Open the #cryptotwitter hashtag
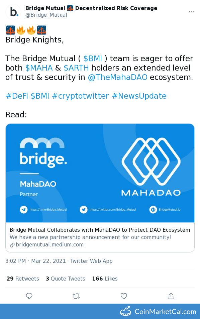 80,96
